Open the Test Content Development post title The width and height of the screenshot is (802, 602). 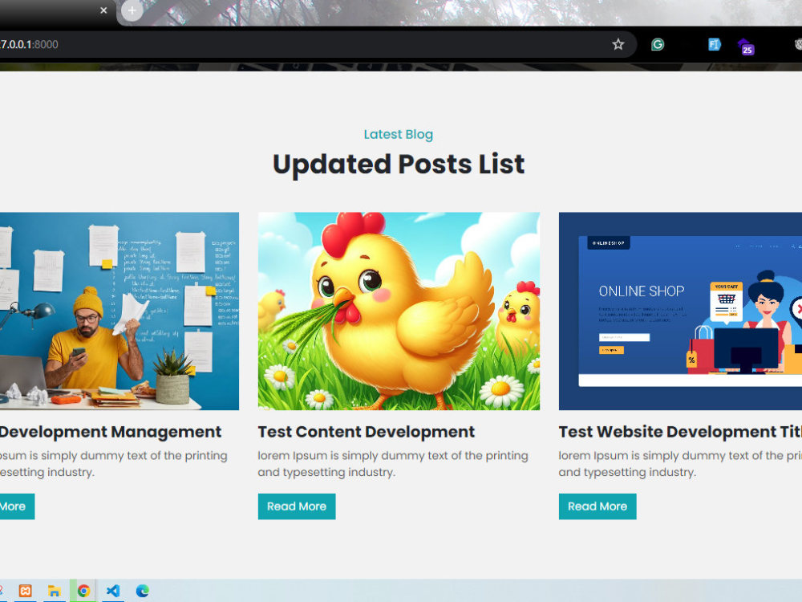[366, 431]
